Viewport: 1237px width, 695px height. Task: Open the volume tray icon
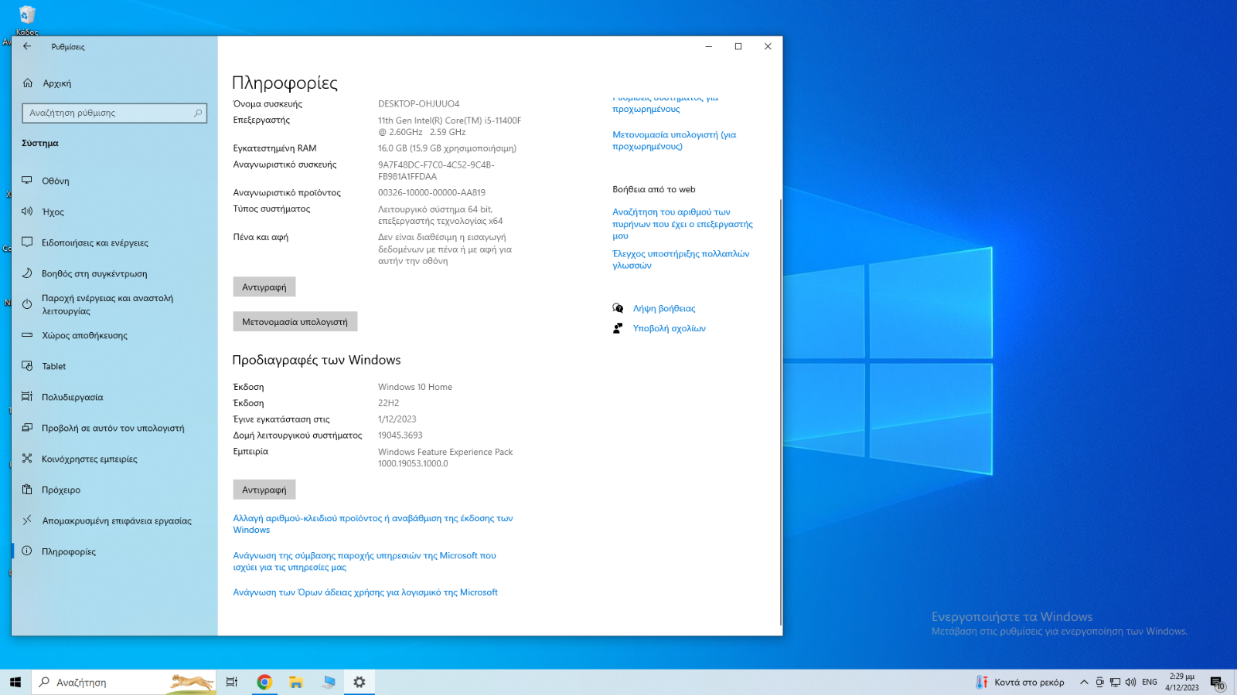(1130, 682)
